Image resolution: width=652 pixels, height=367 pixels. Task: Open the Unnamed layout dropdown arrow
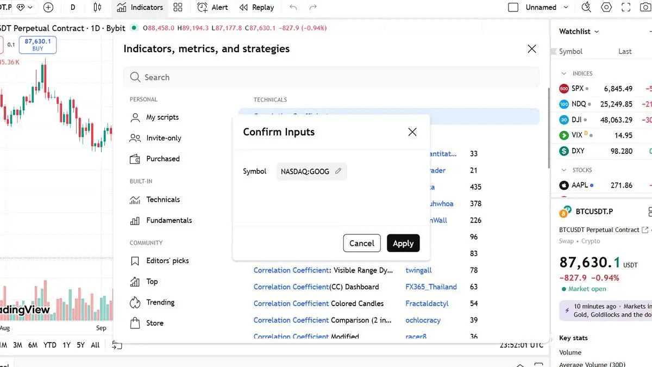566,8
